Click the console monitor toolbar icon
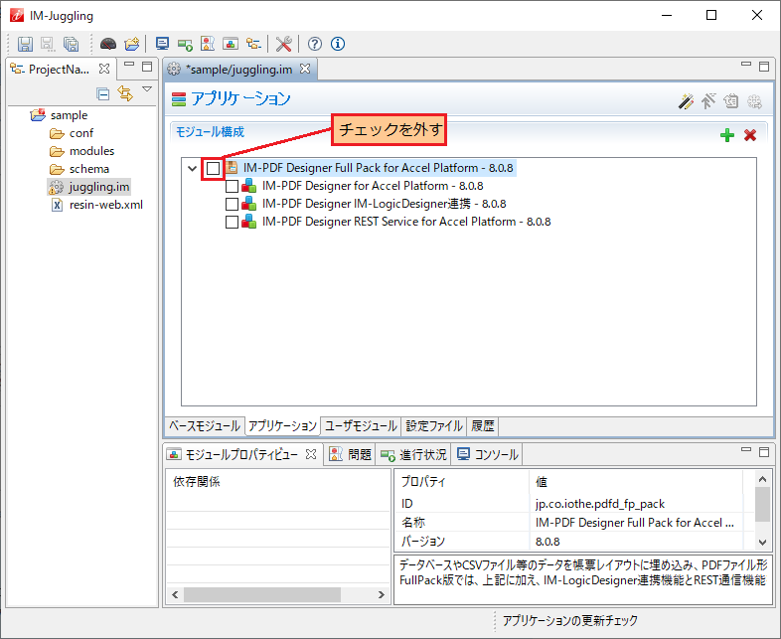 pos(162,44)
